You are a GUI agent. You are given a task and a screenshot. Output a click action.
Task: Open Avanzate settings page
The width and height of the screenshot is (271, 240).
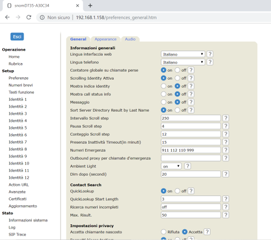(17, 192)
